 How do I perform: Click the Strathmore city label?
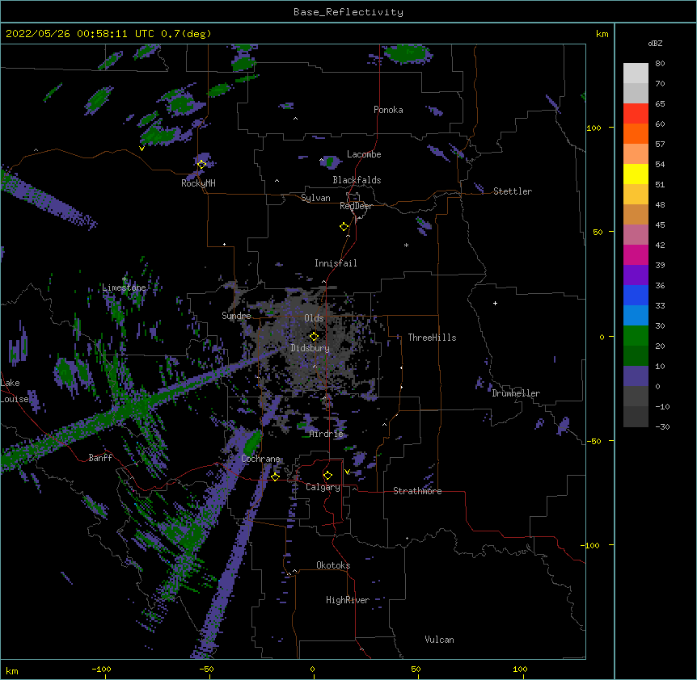pos(417,491)
